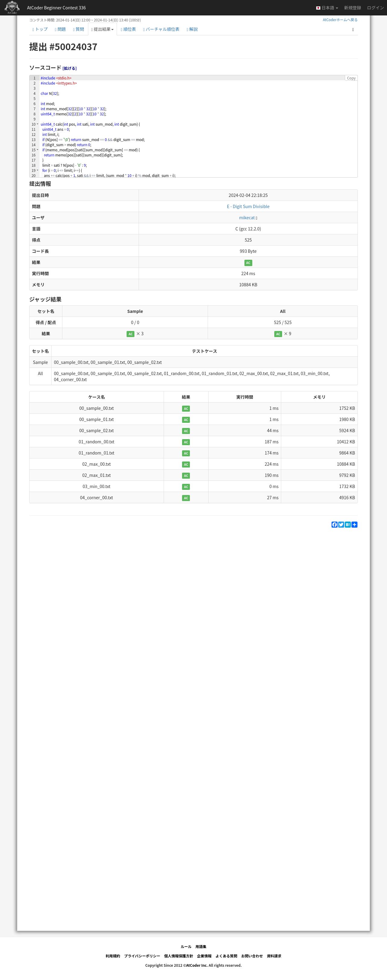Image resolution: width=387 pixels, height=974 pixels.
Task: Click the AtCoder logo in the navbar
Action: tap(12, 8)
